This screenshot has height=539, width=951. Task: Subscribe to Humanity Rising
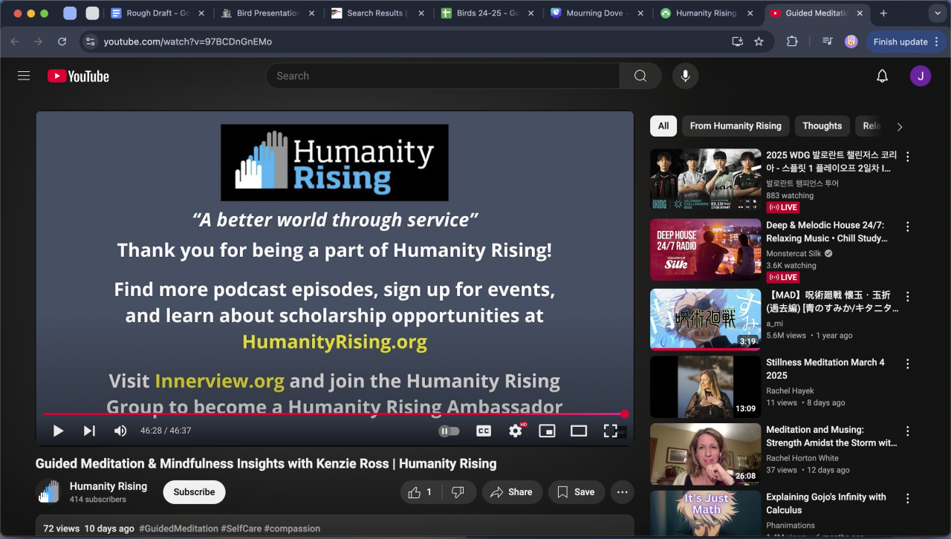point(194,491)
